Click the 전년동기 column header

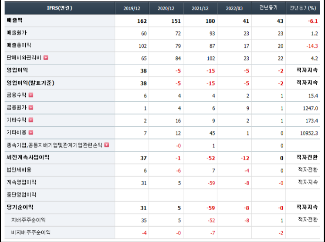coord(268,8)
